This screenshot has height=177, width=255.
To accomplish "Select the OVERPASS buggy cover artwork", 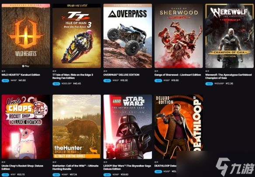I will [x=127, y=36].
